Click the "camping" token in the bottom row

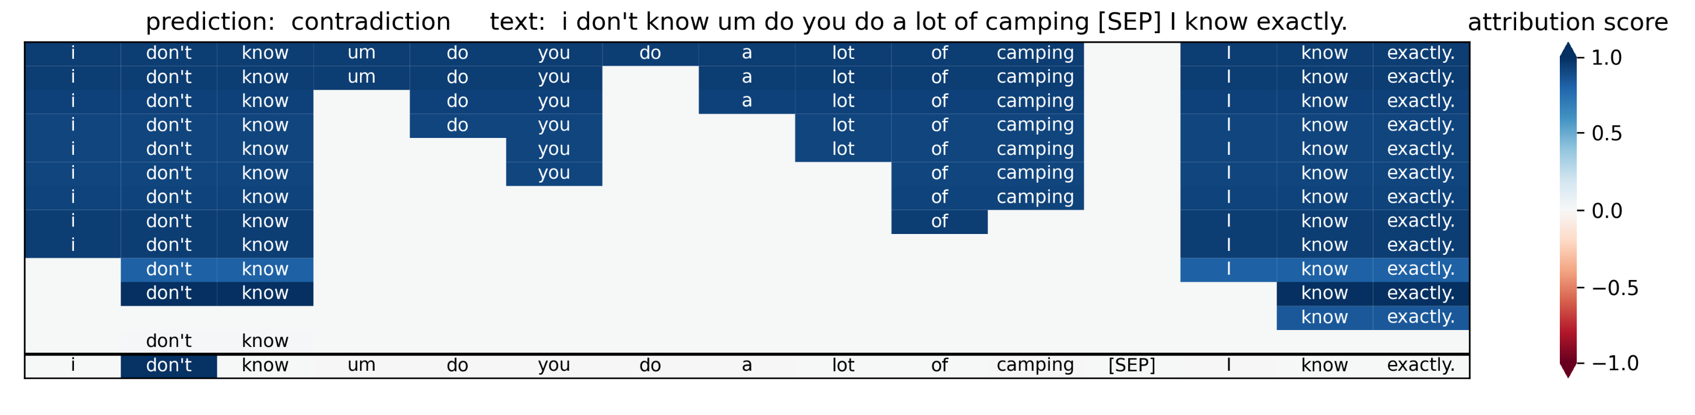coord(1035,366)
